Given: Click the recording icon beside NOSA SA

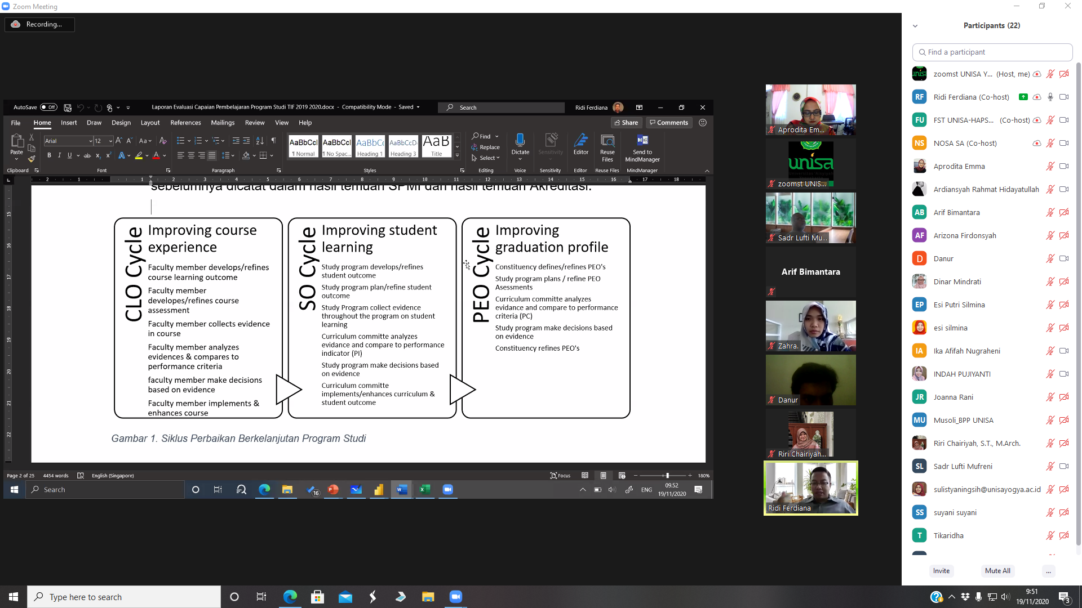Looking at the screenshot, I should tap(1036, 143).
